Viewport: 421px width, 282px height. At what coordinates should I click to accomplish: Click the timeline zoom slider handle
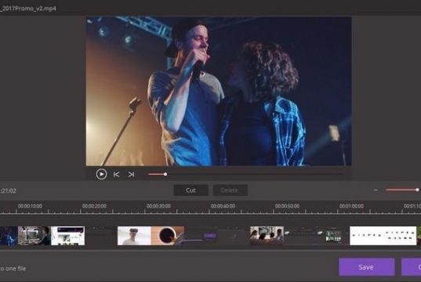coord(417,190)
